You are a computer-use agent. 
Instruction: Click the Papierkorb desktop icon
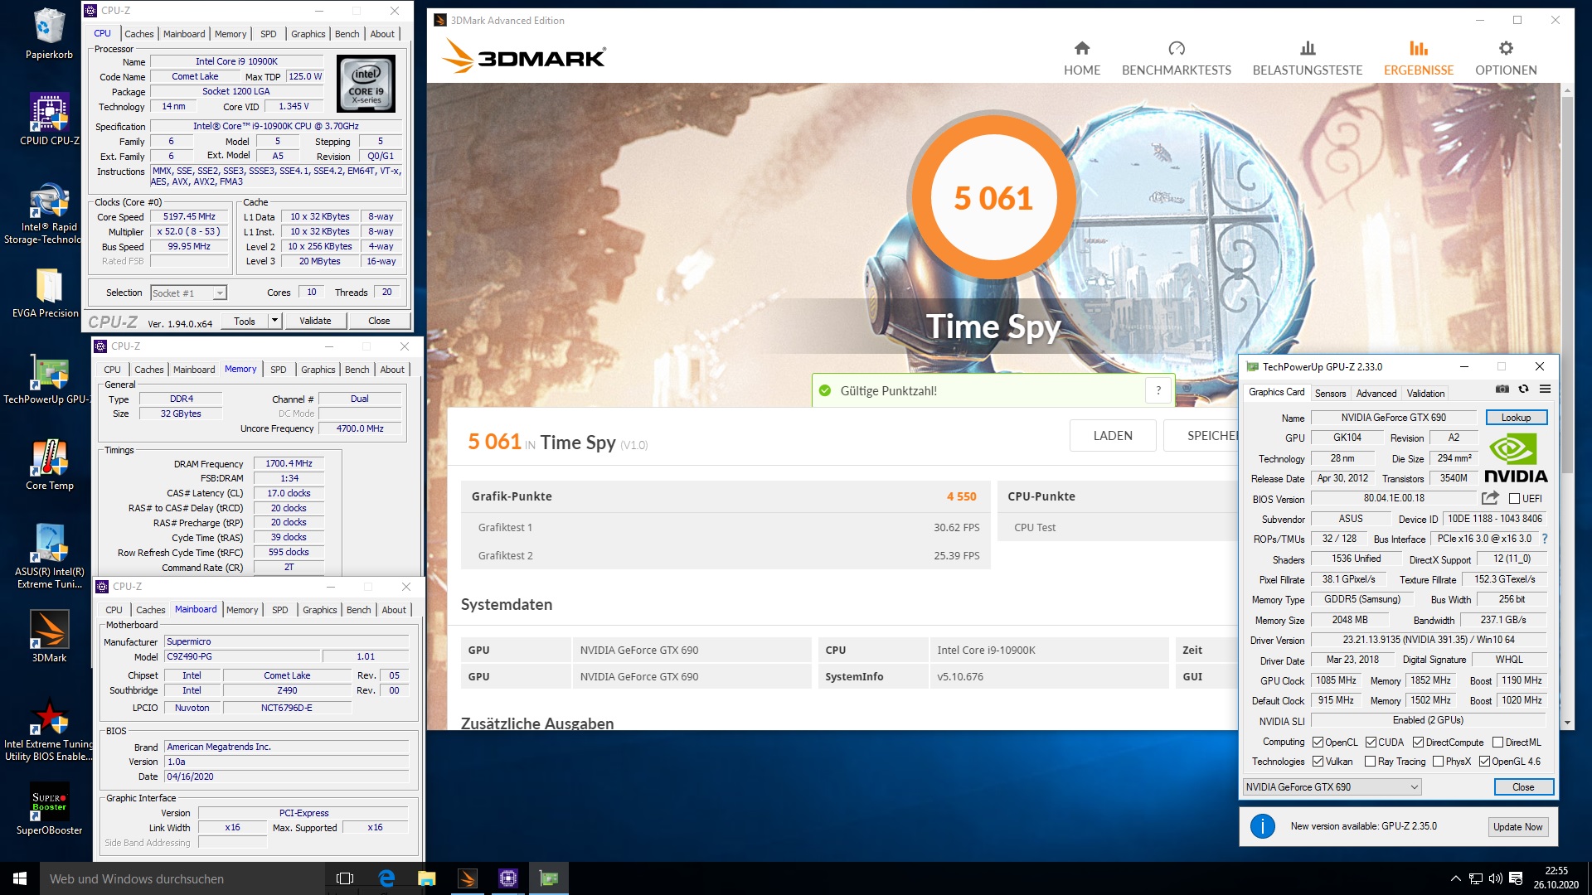49,35
